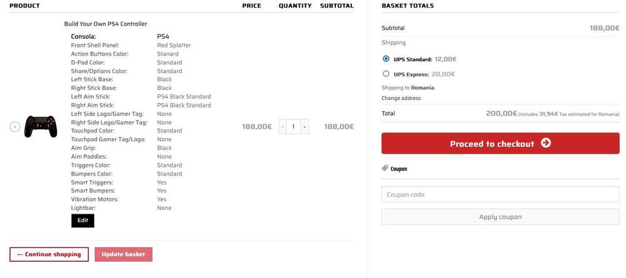
Task: Decrease quantity with the minus button
Action: [283, 127]
